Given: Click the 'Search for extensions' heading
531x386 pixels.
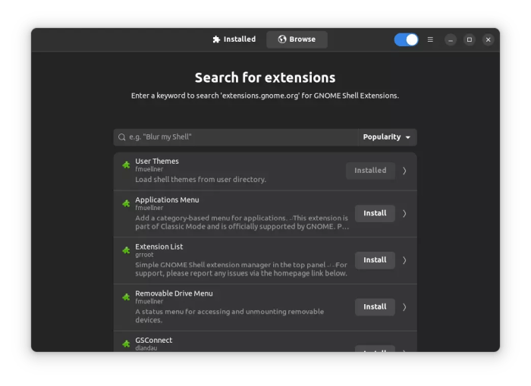Looking at the screenshot, I should 265,77.
